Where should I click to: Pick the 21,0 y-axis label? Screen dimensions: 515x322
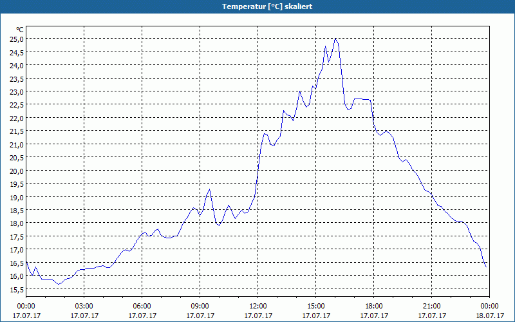pos(17,144)
